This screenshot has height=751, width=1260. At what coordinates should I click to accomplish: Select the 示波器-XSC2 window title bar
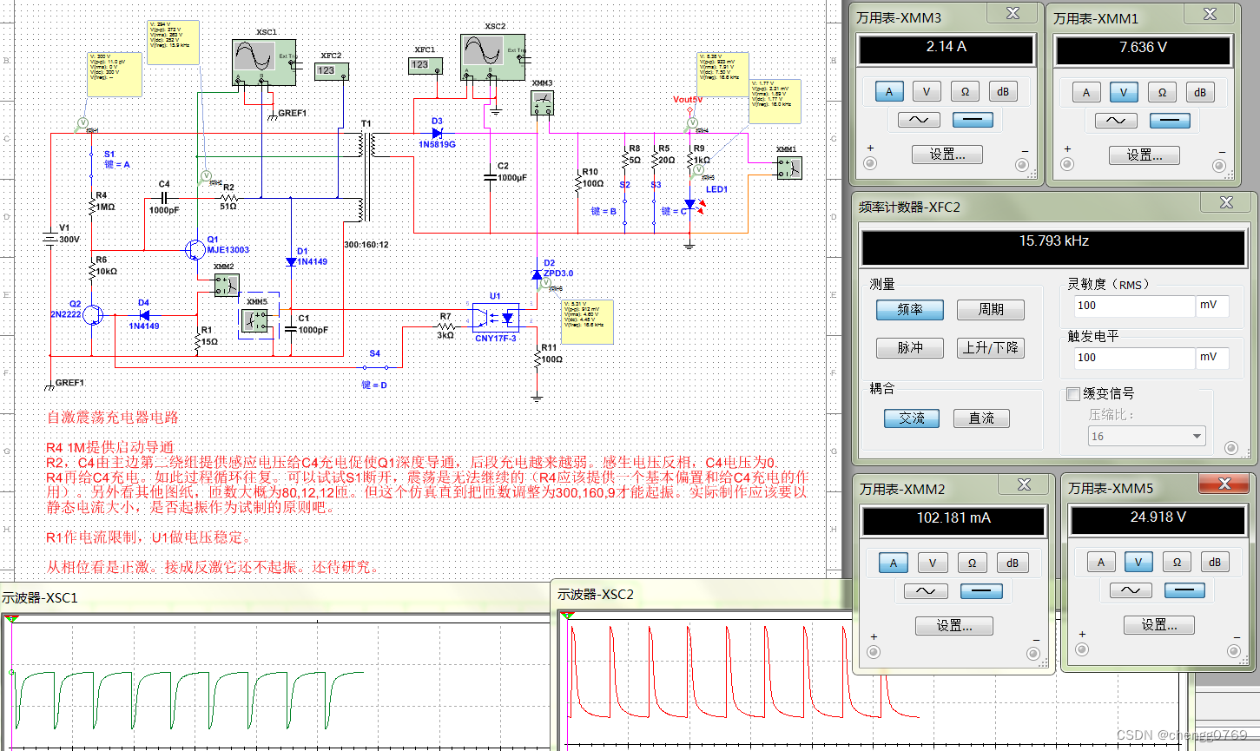[695, 595]
